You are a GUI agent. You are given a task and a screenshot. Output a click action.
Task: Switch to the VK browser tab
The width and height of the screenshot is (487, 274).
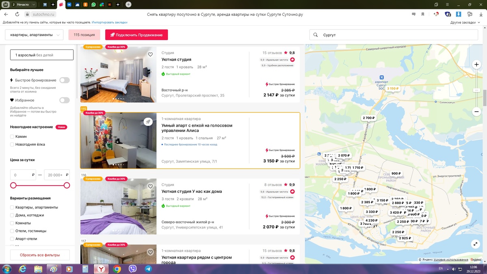click(x=69, y=4)
